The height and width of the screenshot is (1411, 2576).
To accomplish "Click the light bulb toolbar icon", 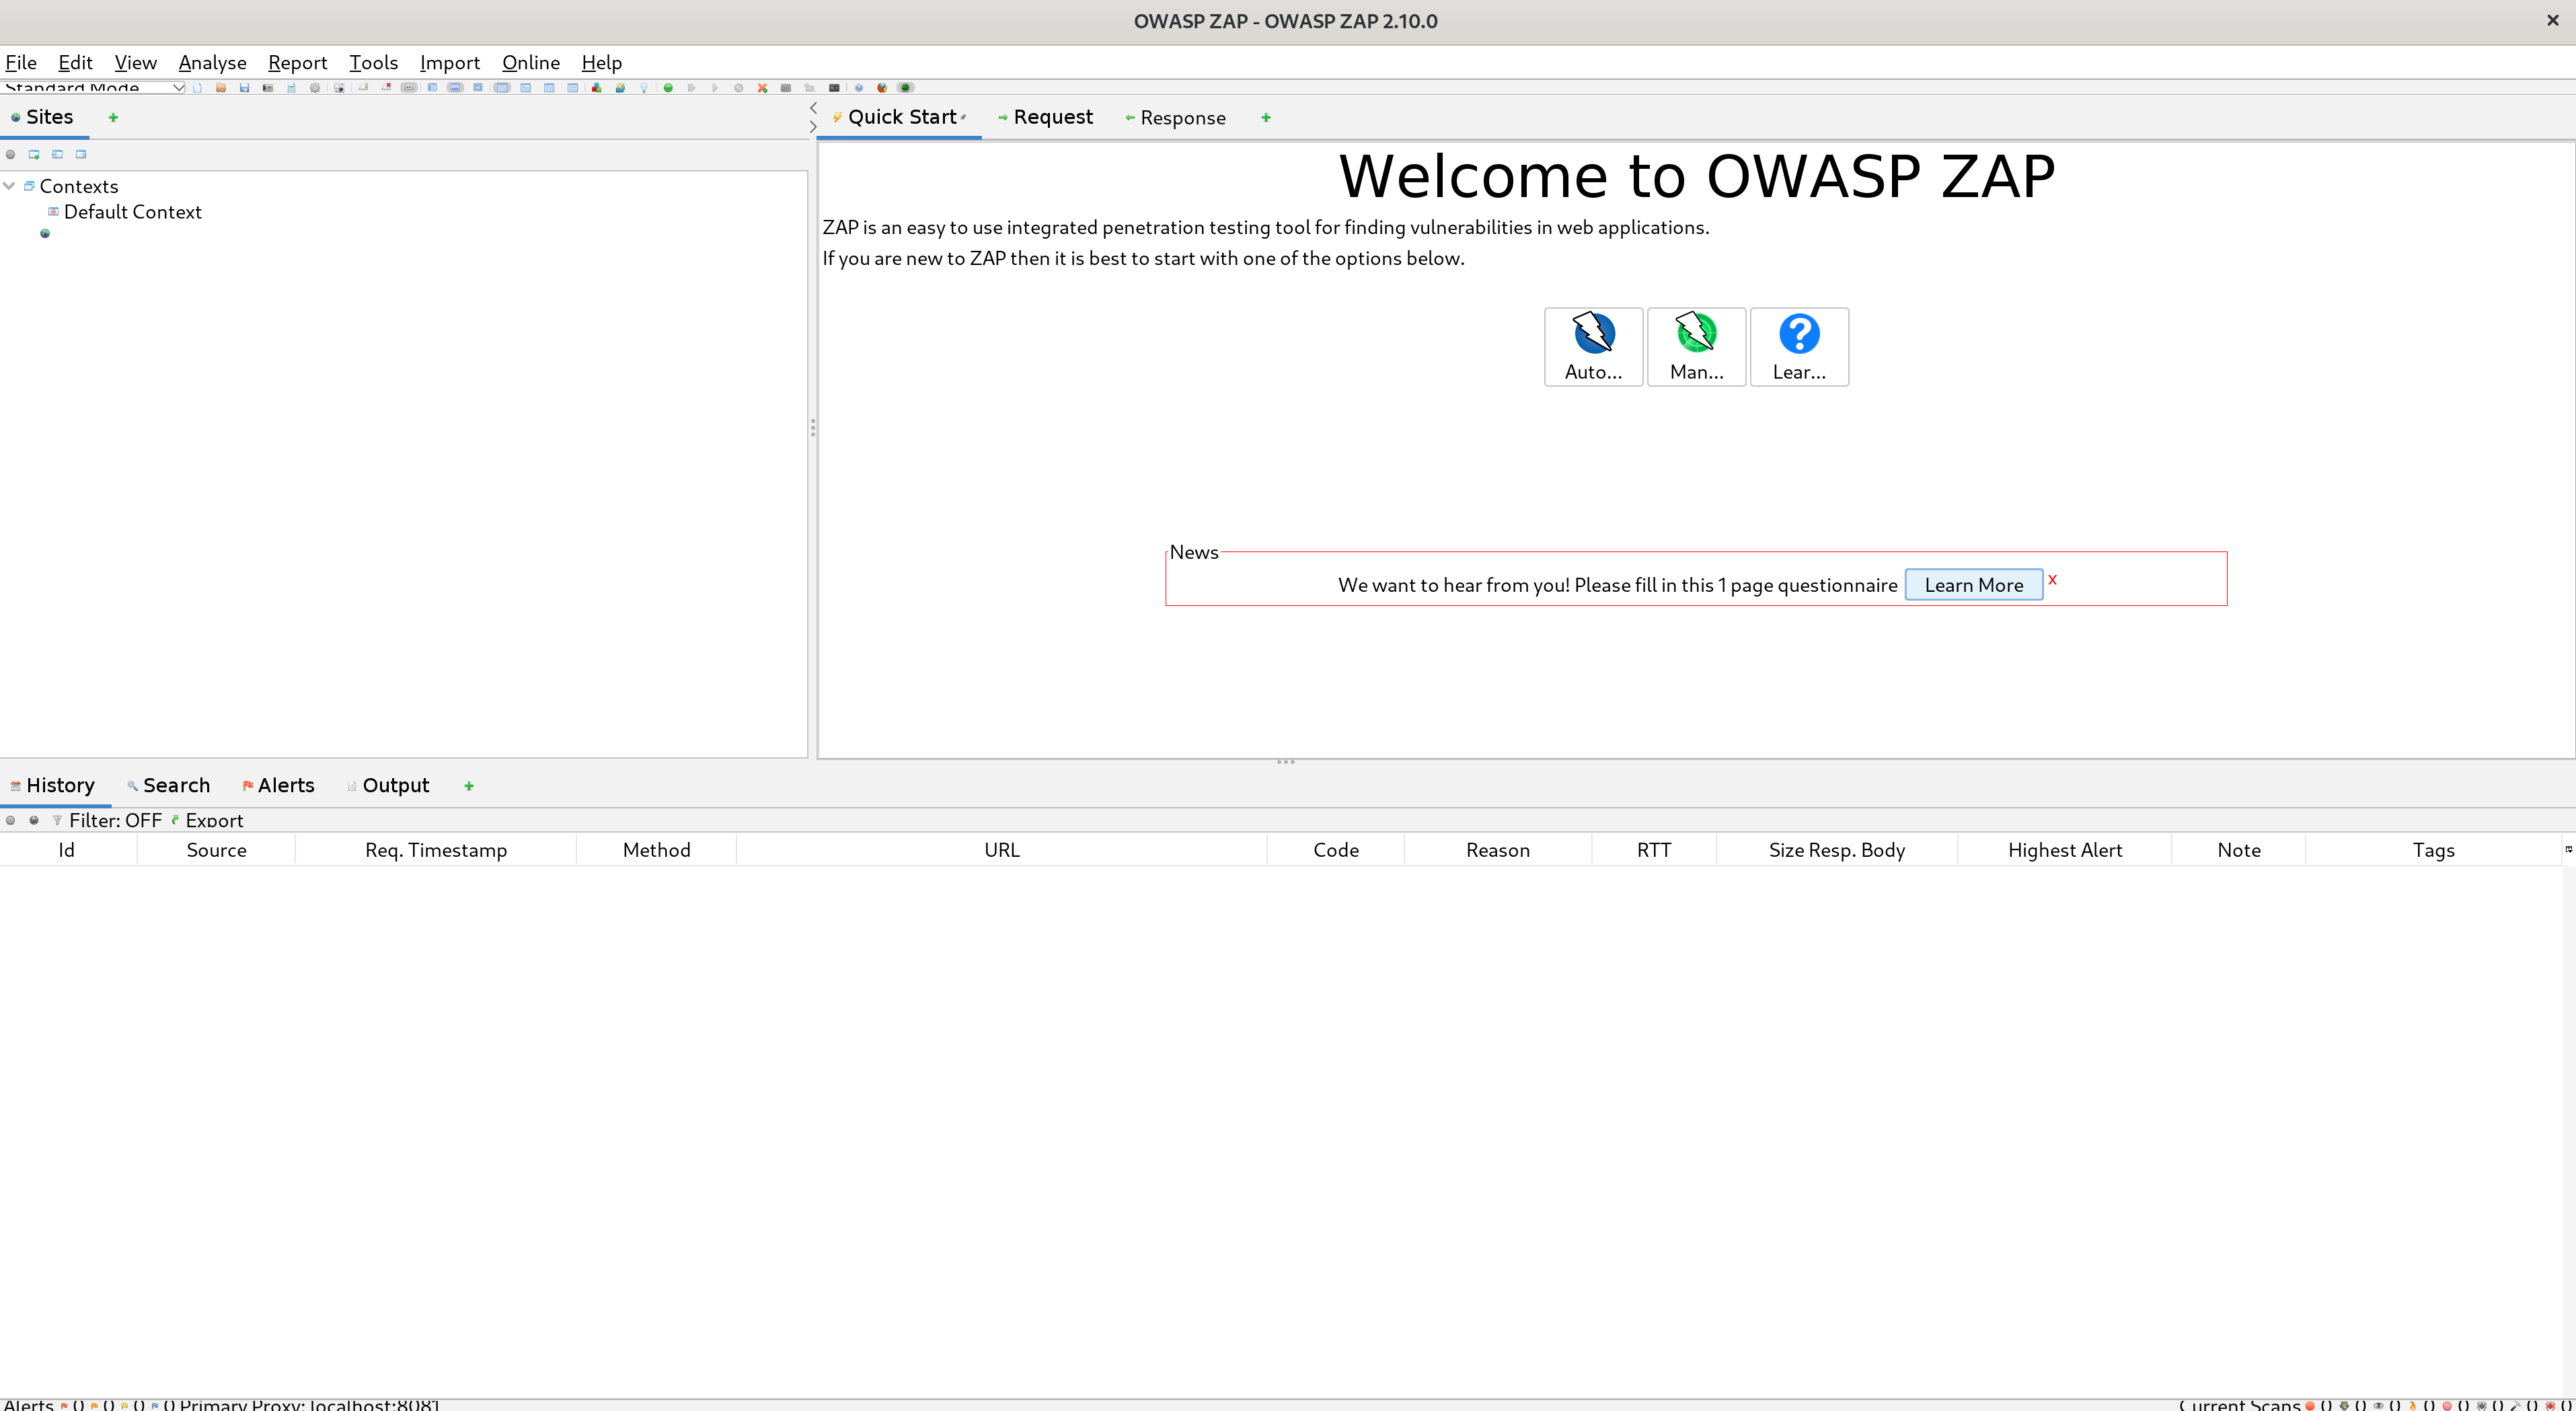I will pyautogui.click(x=644, y=88).
